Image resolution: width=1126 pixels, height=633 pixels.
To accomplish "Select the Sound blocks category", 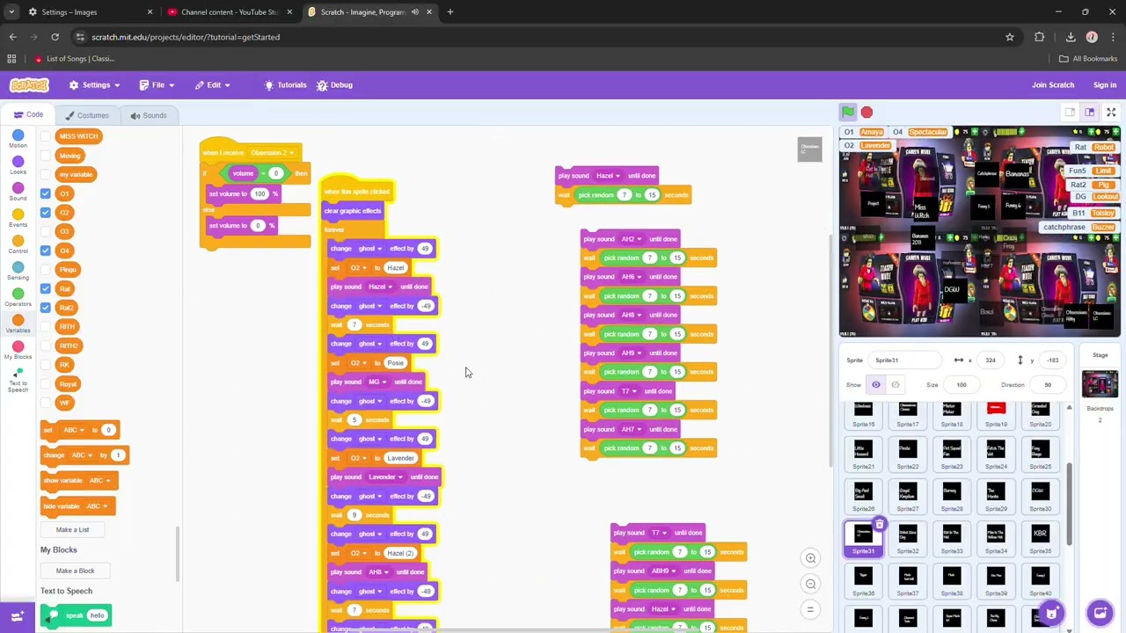I will pos(18,192).
